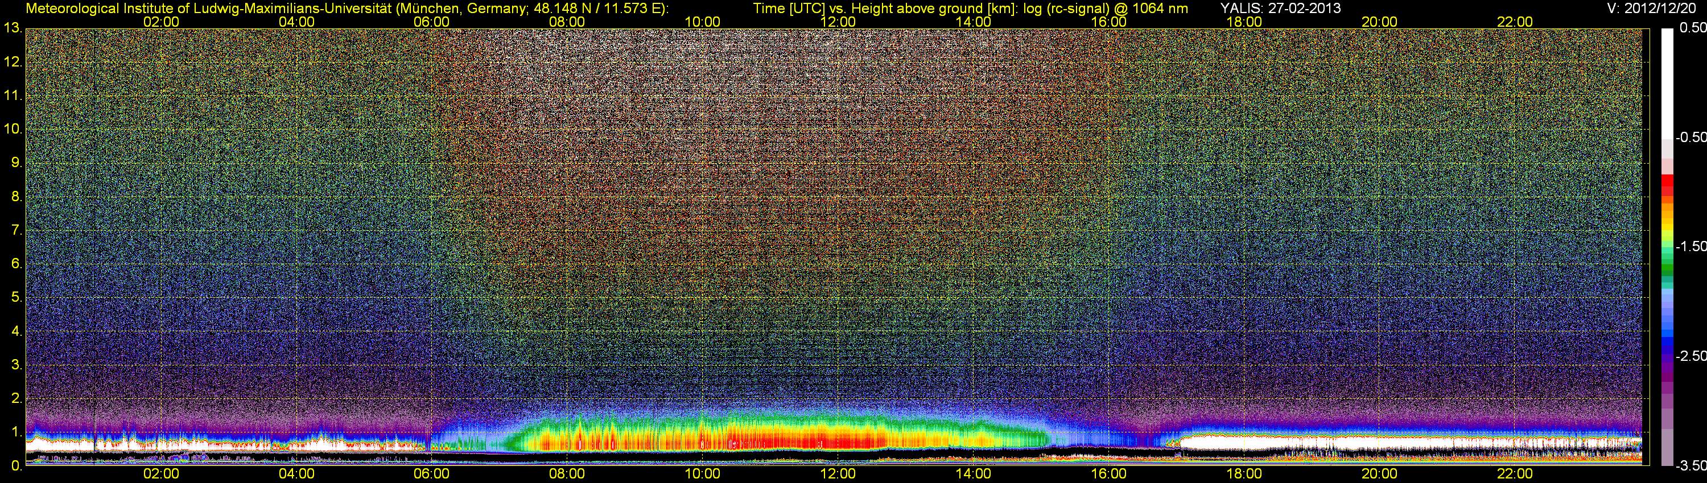Select the 14:00 label on the top time axis
Viewport: 1707px width, 483px height.
[x=974, y=22]
